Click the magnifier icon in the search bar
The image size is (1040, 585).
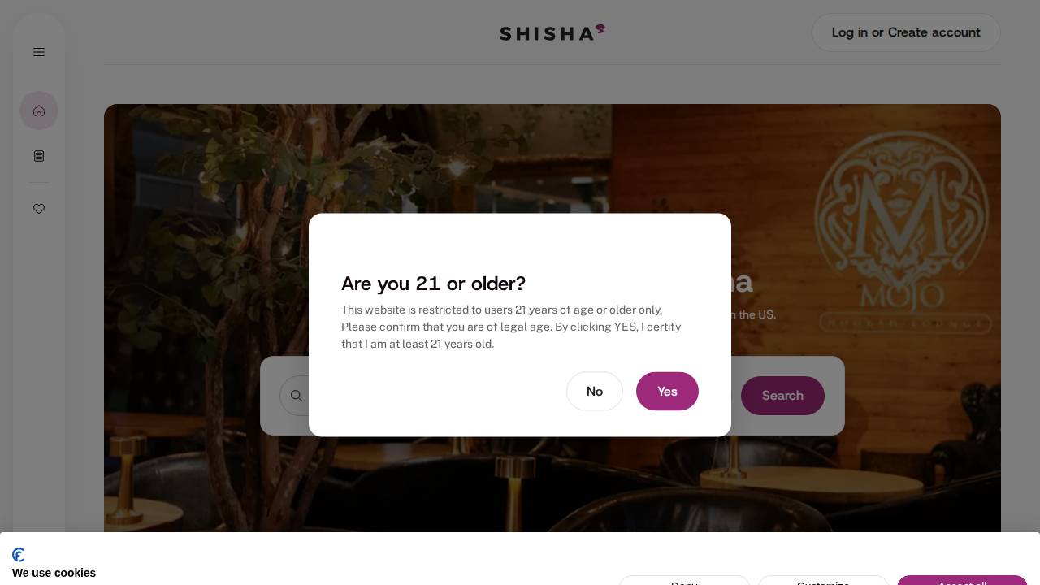tap(297, 396)
